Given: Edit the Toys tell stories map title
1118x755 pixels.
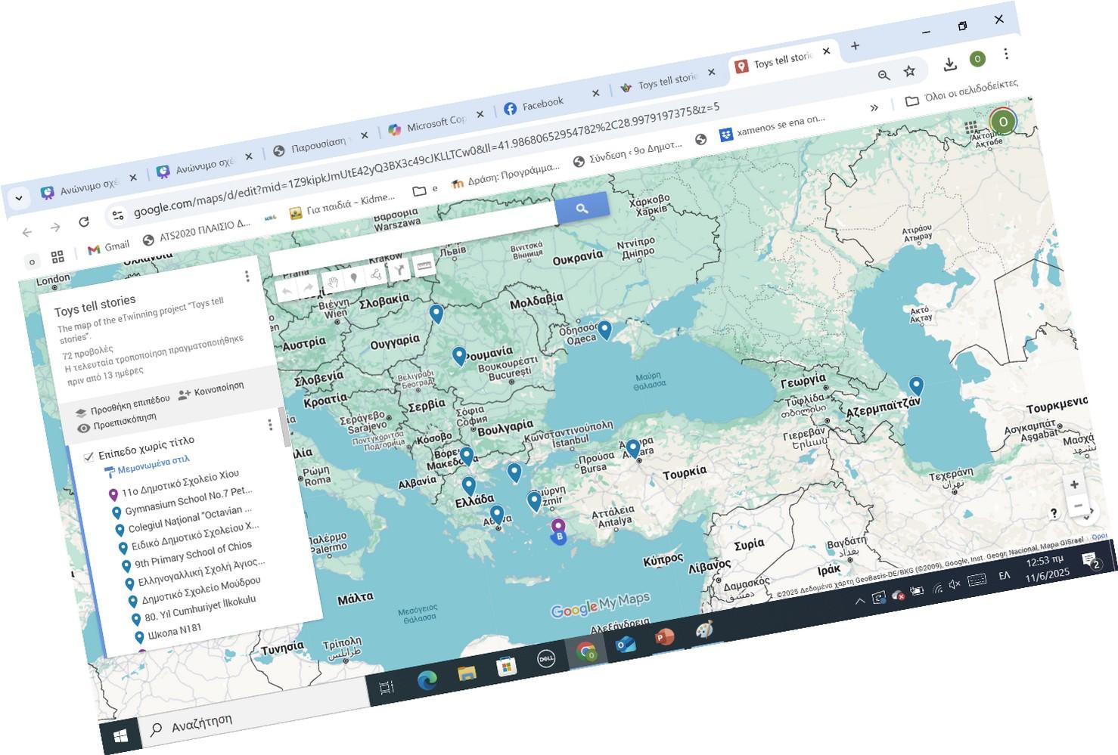Looking at the screenshot, I should 95,305.
